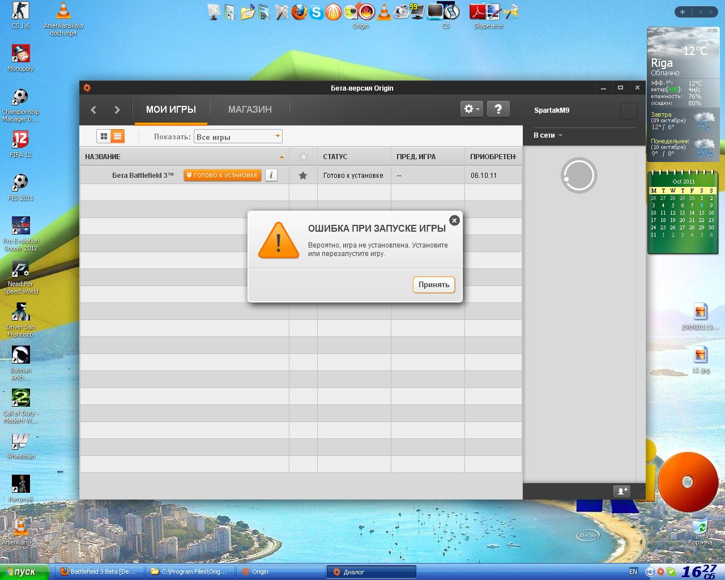Open the Показать 'Все игры' filter dropdown
725x580 pixels.
coord(238,137)
